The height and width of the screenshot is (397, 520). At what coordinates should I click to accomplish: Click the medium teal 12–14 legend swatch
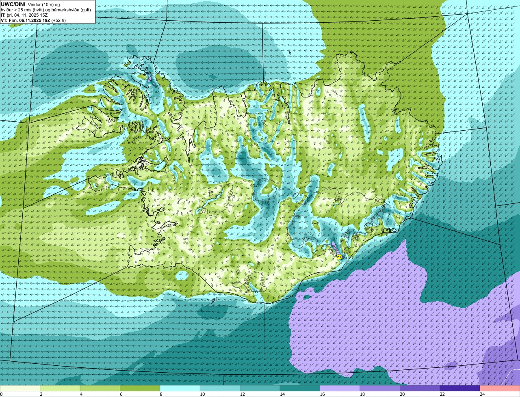coord(260,388)
